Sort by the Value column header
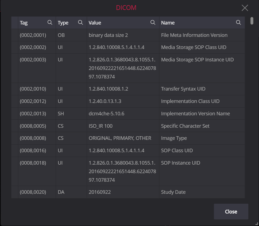Viewport: 259px width, 226px height. pyautogui.click(x=95, y=23)
